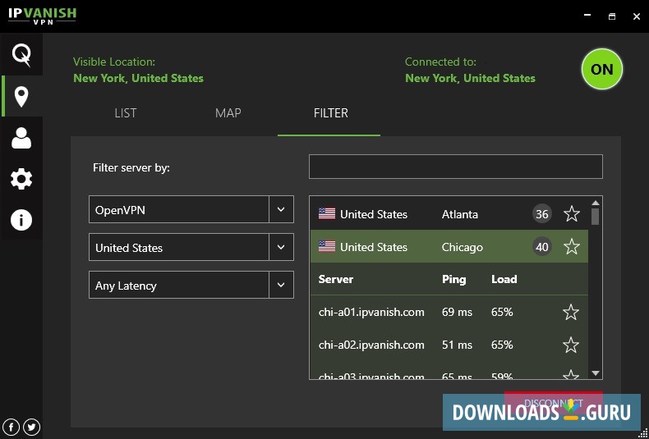Click the IPVanish VPN logo
649x439 pixels.
[42, 16]
